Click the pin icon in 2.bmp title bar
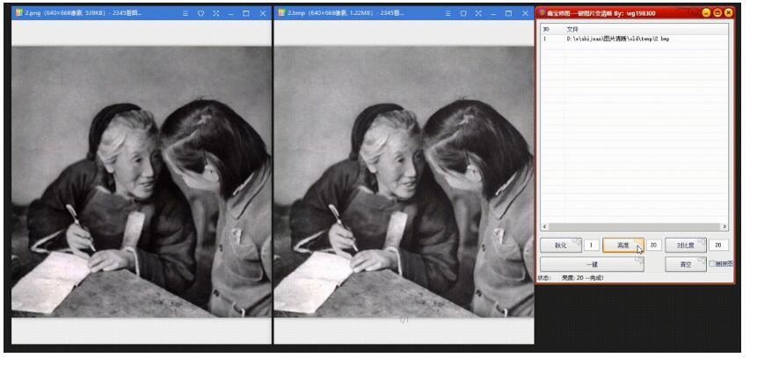 463,14
